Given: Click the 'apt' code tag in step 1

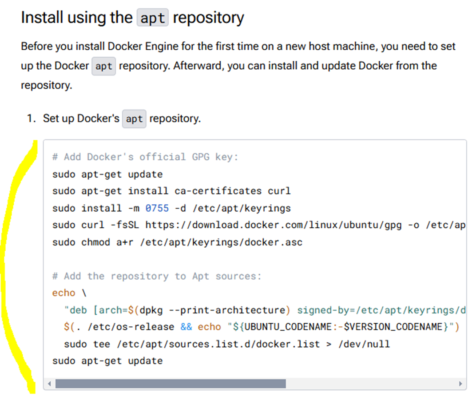Looking at the screenshot, I should coord(134,119).
